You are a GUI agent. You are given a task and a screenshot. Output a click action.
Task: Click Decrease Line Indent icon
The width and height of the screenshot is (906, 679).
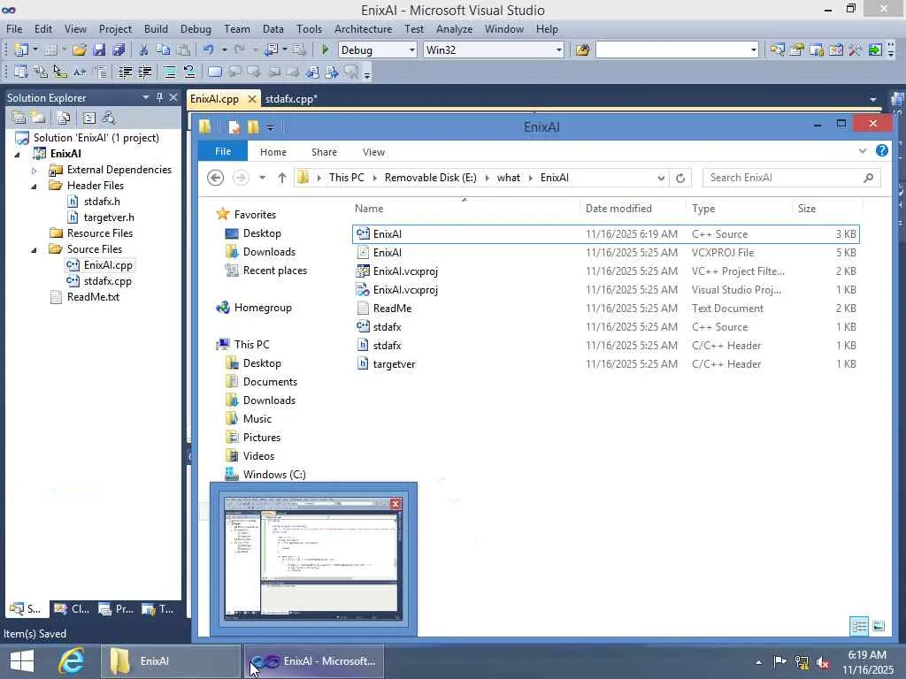(125, 72)
